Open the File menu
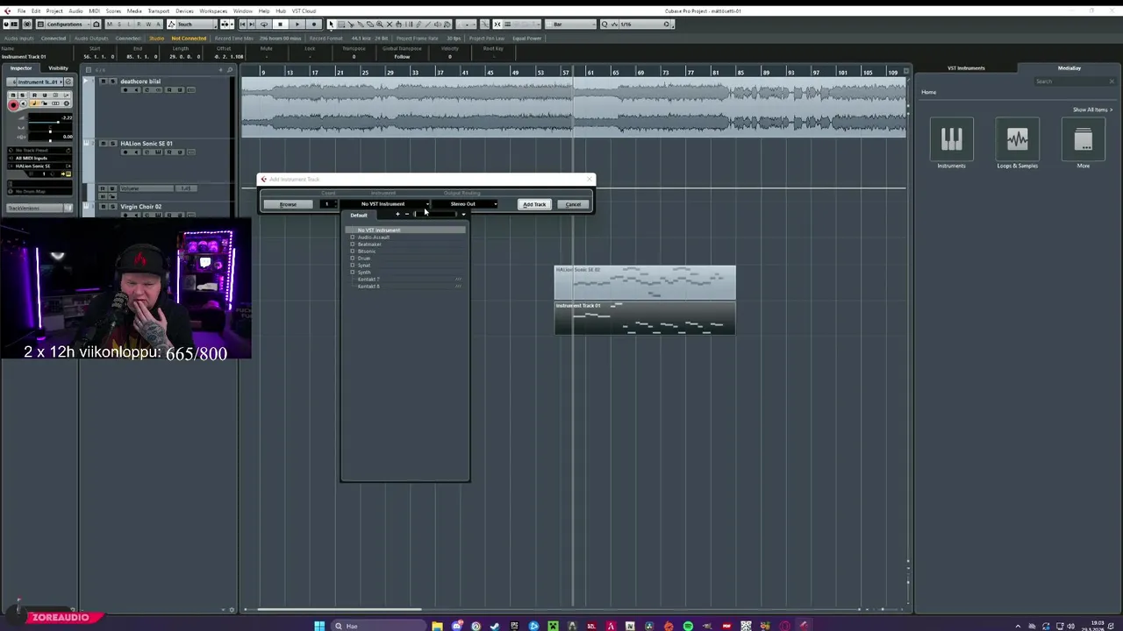 21,11
